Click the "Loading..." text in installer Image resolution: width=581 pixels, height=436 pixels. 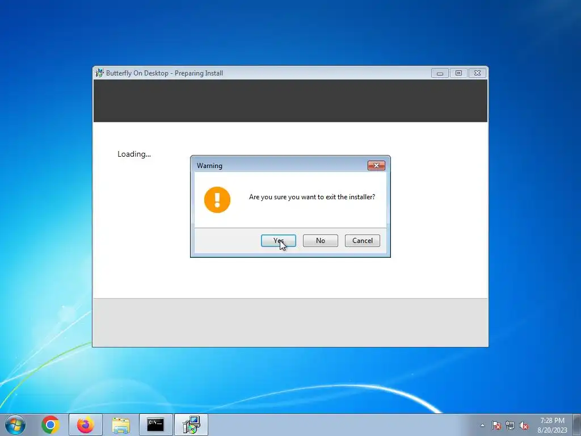tap(134, 154)
